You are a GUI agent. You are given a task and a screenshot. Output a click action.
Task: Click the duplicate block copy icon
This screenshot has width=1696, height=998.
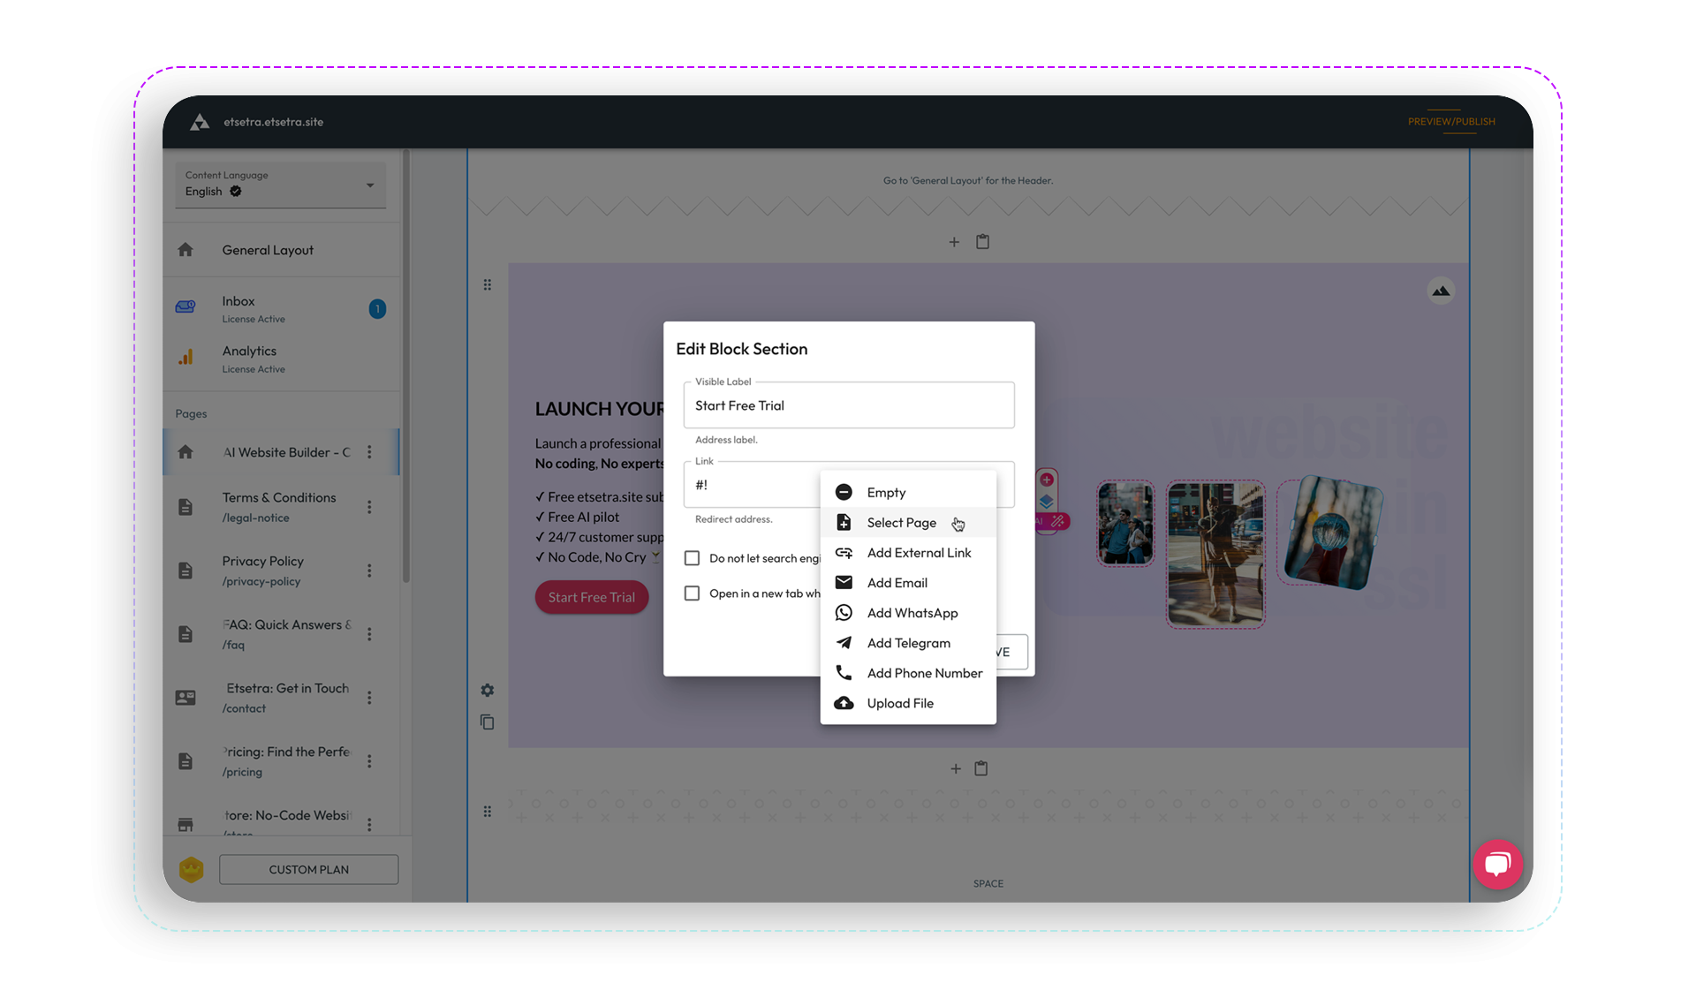pos(487,722)
